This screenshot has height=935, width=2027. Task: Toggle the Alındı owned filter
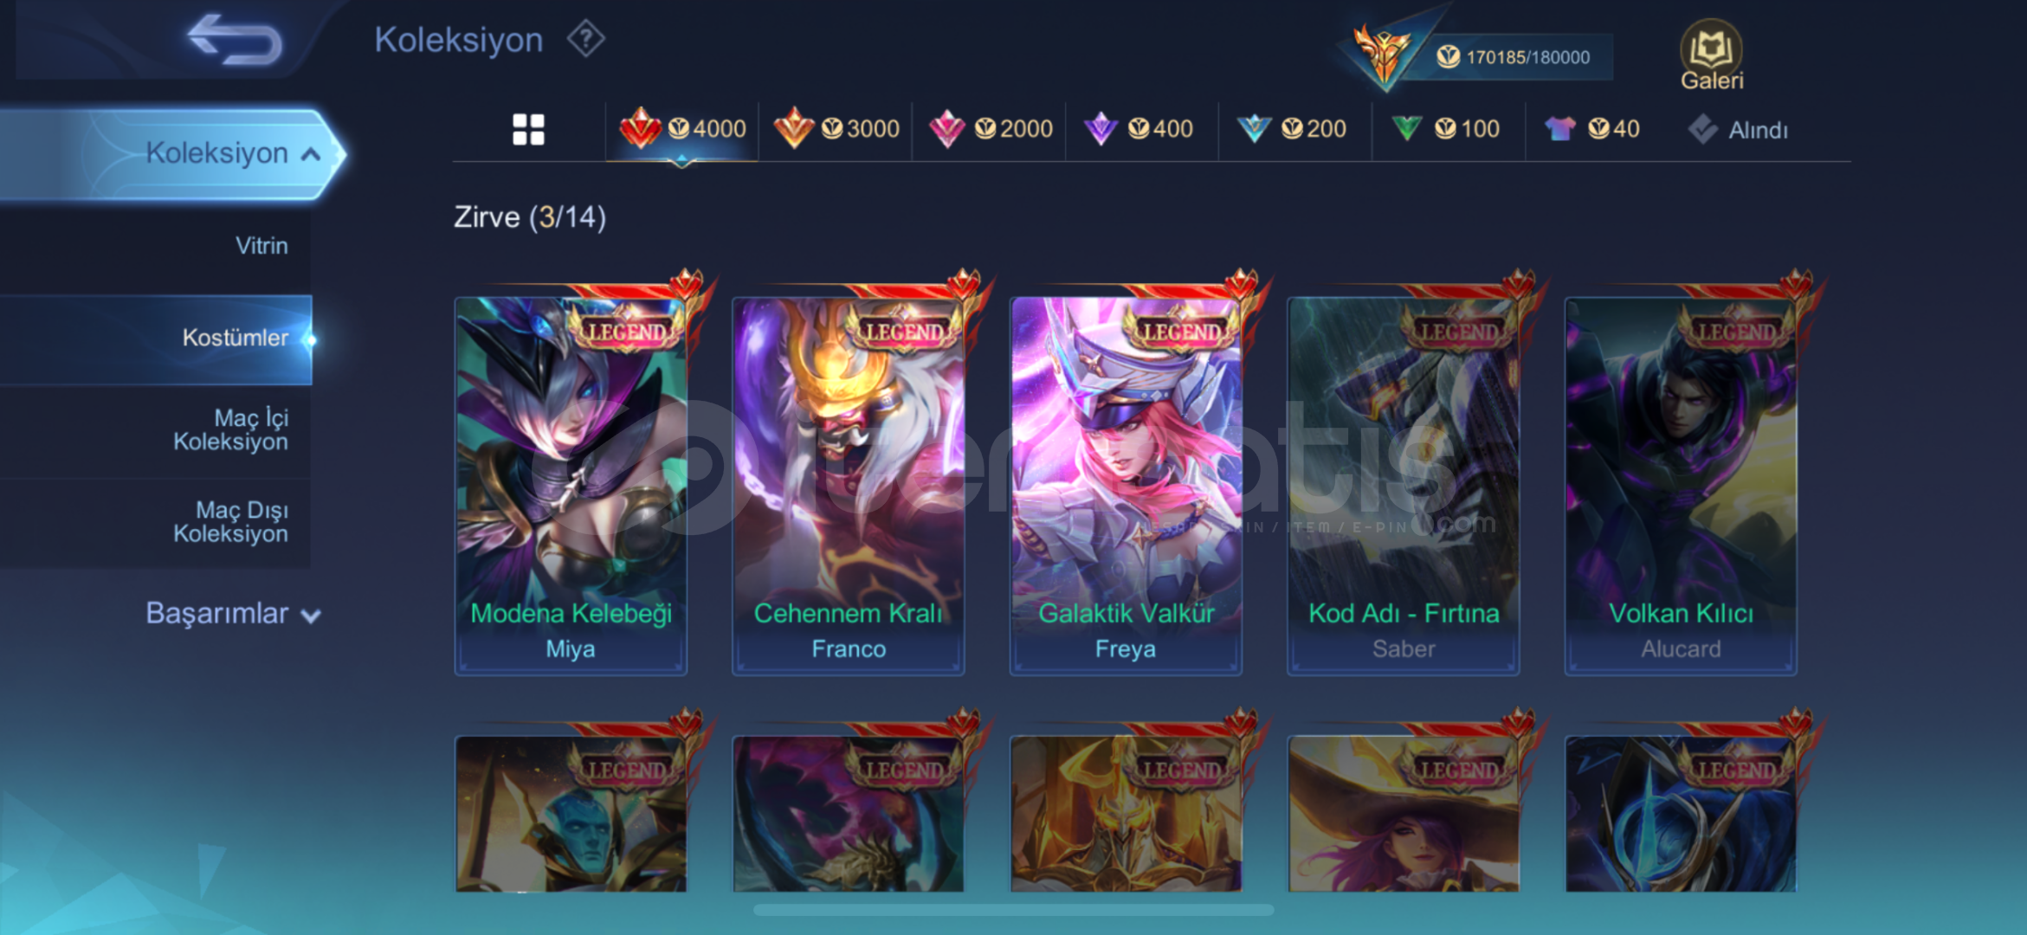pyautogui.click(x=1739, y=130)
